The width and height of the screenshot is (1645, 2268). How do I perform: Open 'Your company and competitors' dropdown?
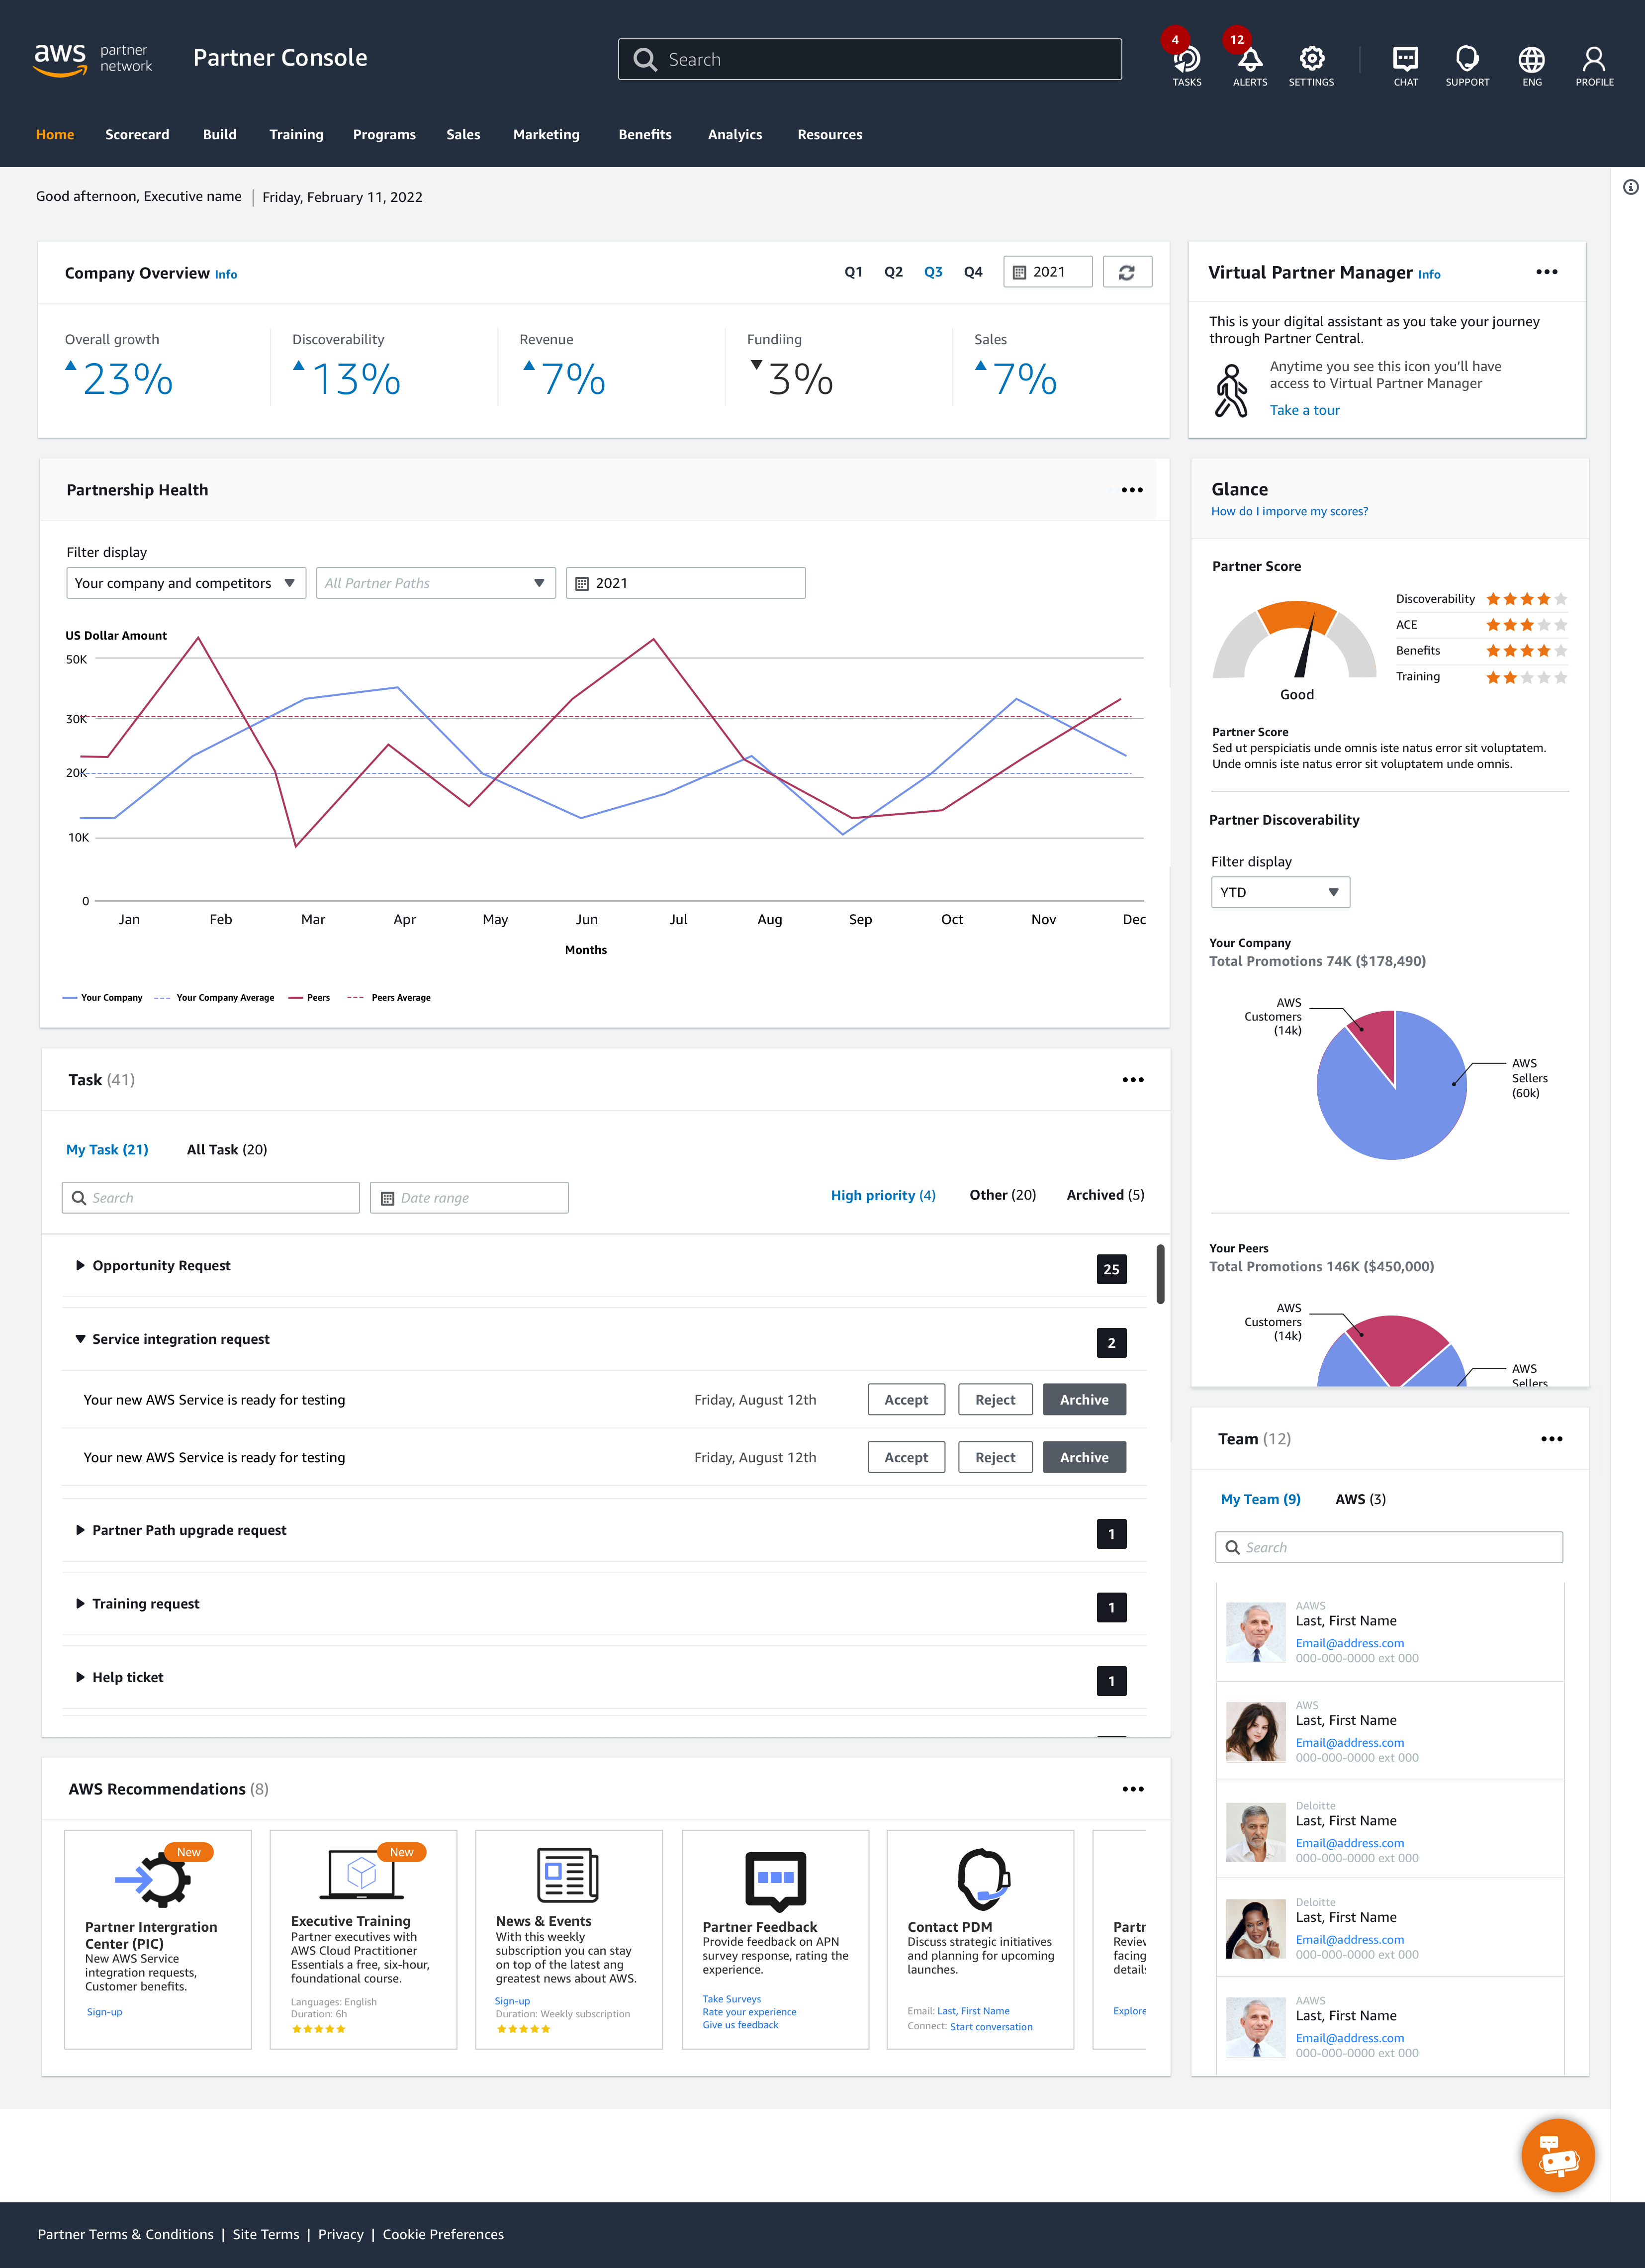click(186, 583)
